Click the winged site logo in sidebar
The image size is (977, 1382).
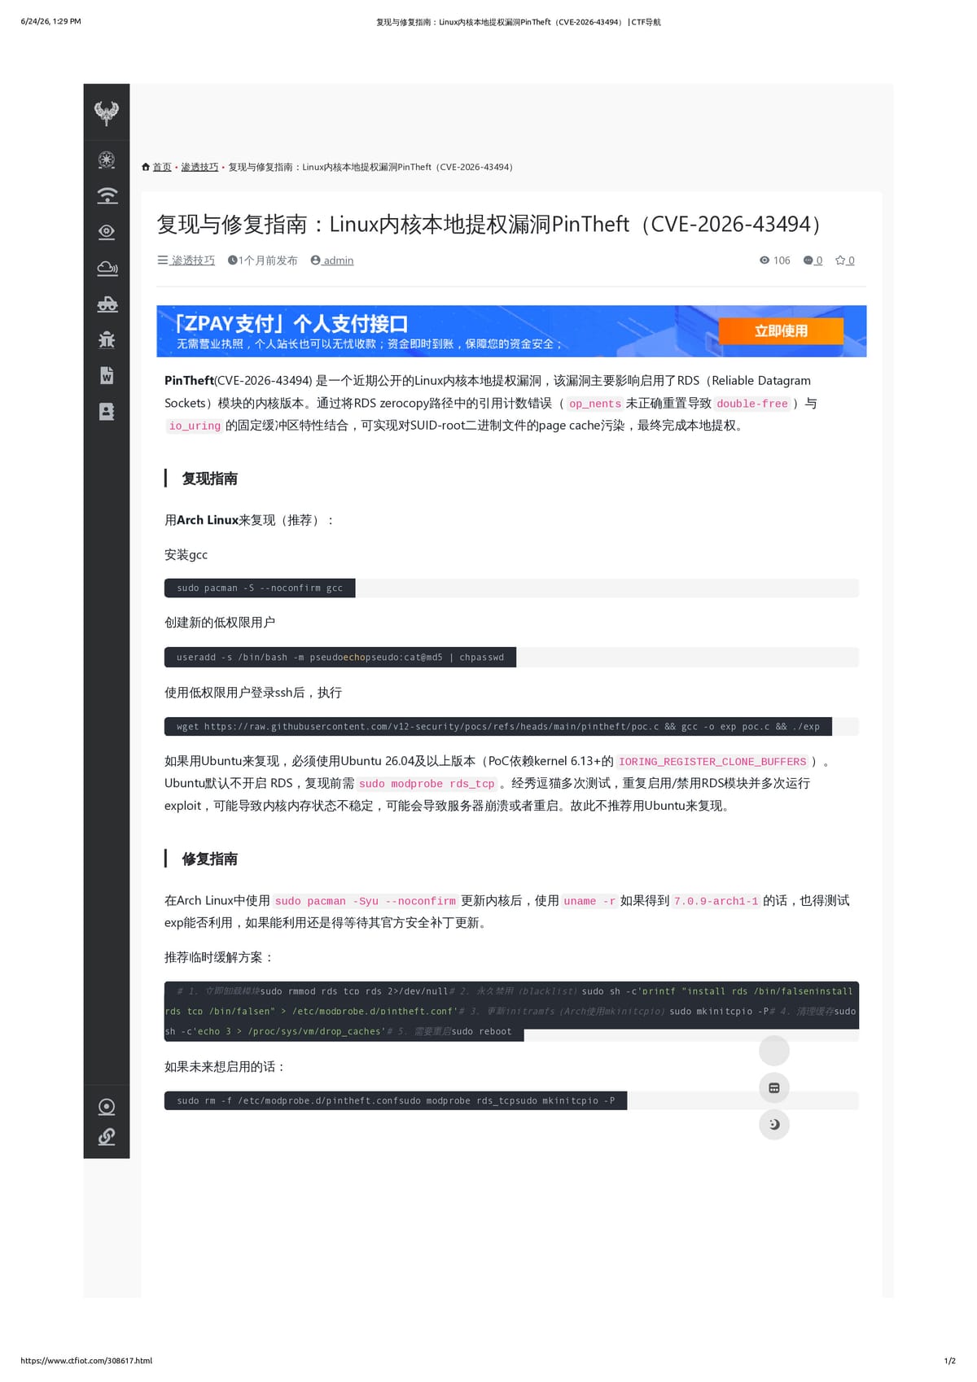point(107,112)
